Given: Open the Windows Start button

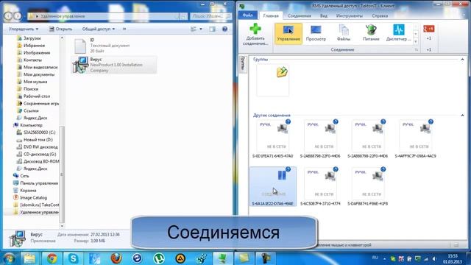Looking at the screenshot, I should pos(9,258).
